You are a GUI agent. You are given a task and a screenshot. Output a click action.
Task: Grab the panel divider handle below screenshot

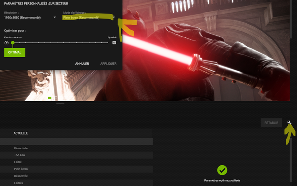[60, 103]
